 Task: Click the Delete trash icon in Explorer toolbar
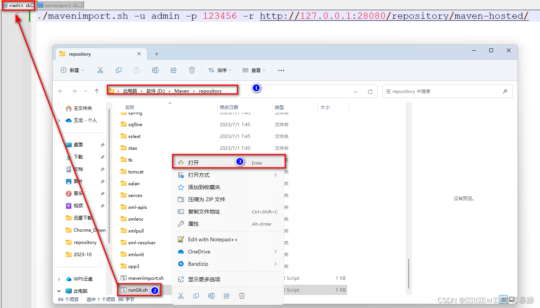coord(192,70)
